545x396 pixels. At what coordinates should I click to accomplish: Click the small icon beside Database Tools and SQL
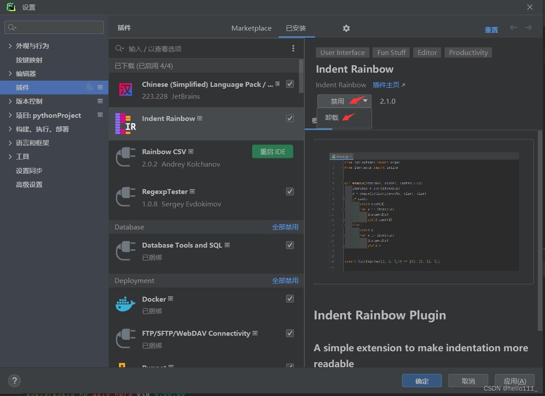[x=227, y=245]
